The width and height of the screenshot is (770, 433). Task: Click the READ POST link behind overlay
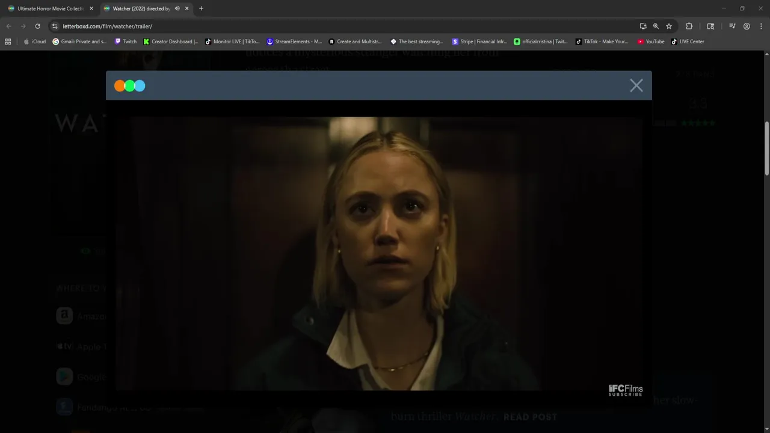point(530,417)
